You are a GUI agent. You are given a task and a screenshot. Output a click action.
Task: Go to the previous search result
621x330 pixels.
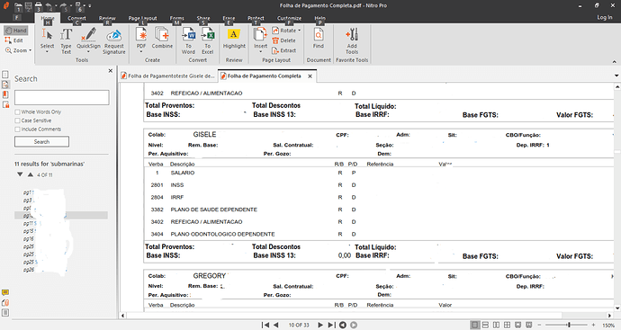tap(30, 174)
